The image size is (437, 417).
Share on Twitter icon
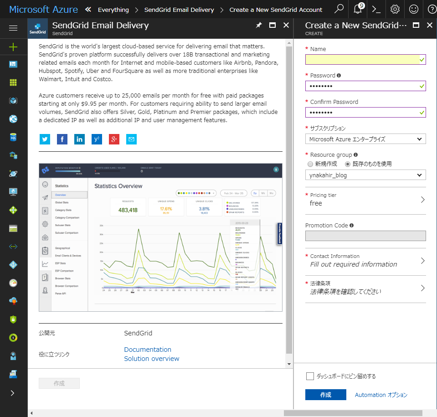45,139
